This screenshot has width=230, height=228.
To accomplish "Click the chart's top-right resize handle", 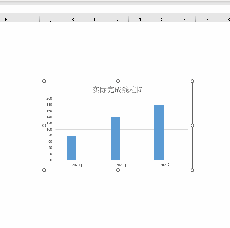I will (x=192, y=81).
